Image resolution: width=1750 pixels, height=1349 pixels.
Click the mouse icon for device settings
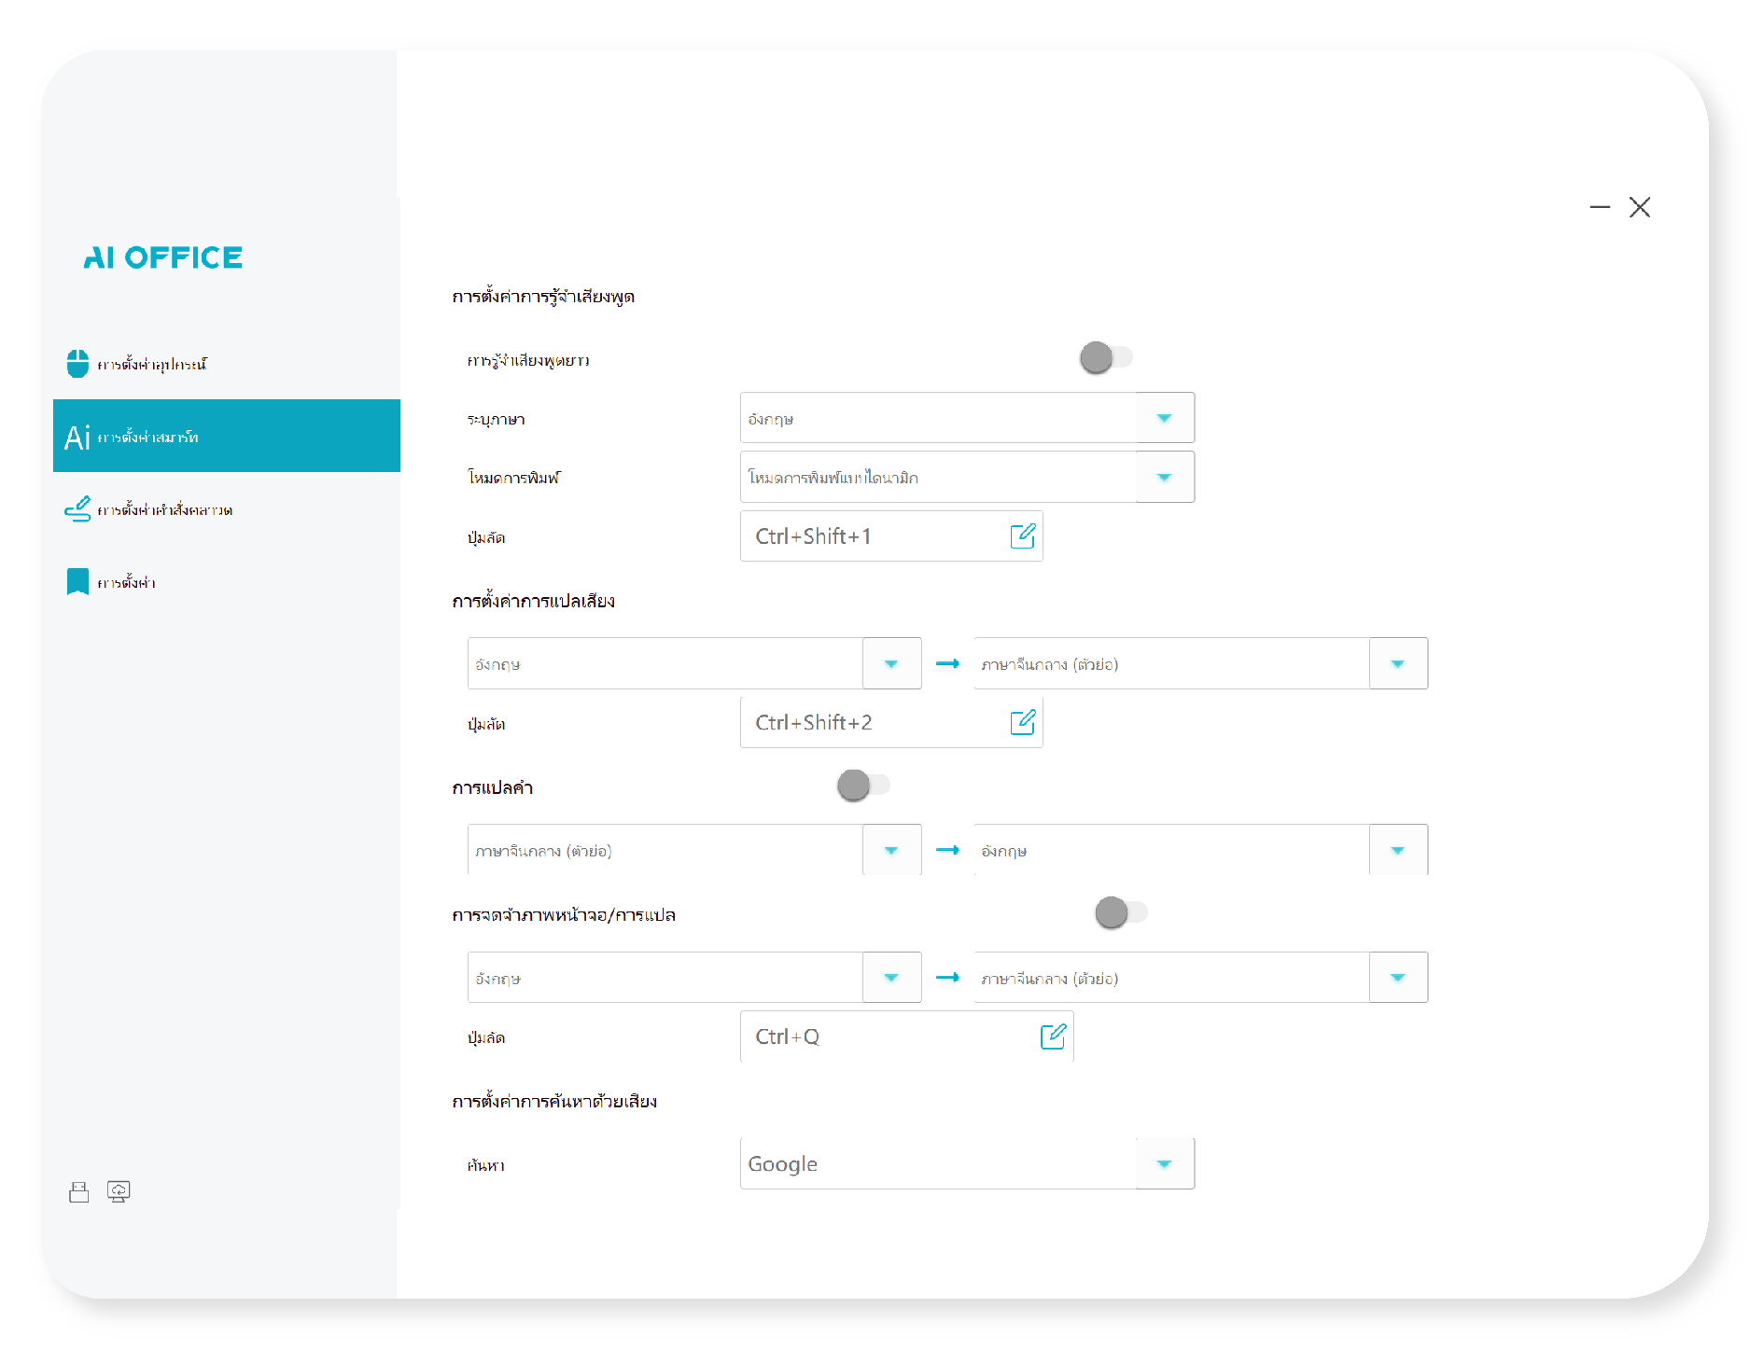tap(77, 364)
